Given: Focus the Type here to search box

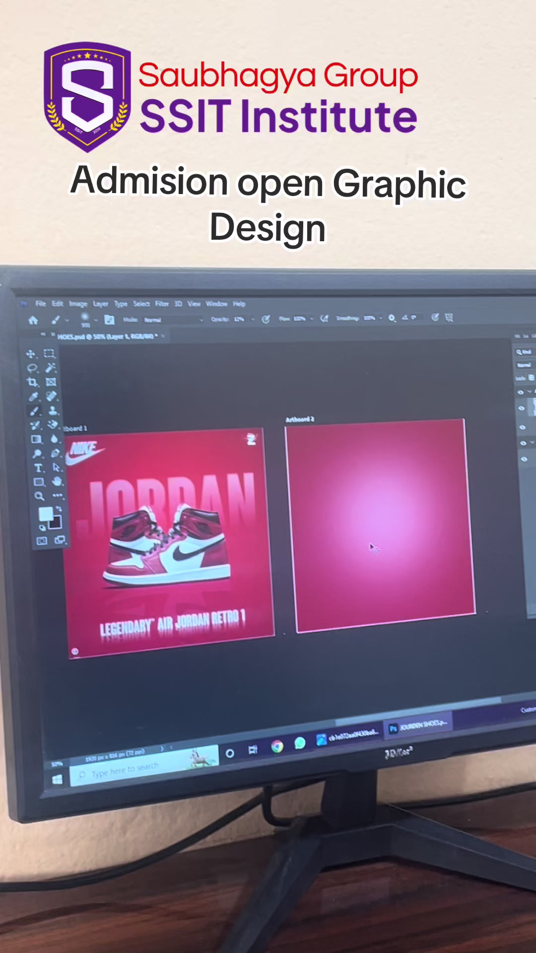Looking at the screenshot, I should point(144,767).
